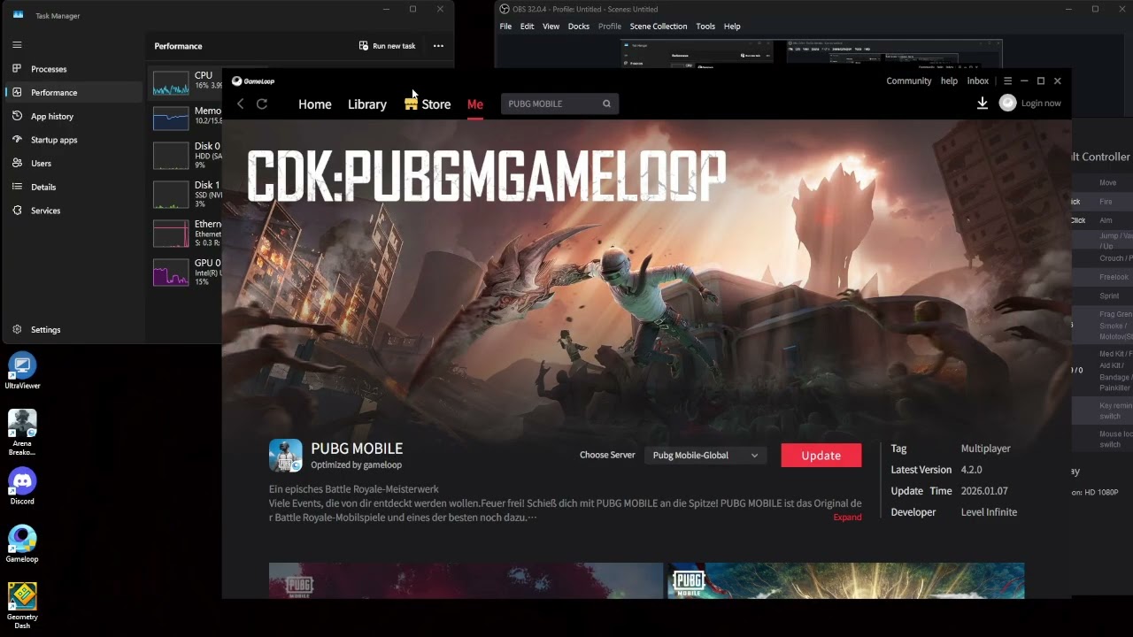Image resolution: width=1133 pixels, height=637 pixels.
Task: Open OBS Docks menu
Action: click(x=579, y=27)
